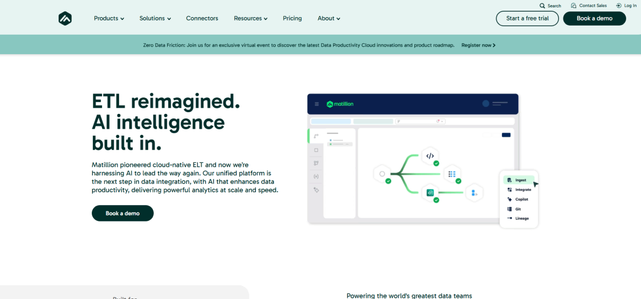Click the hamburger menu icon in product preview

click(x=317, y=104)
